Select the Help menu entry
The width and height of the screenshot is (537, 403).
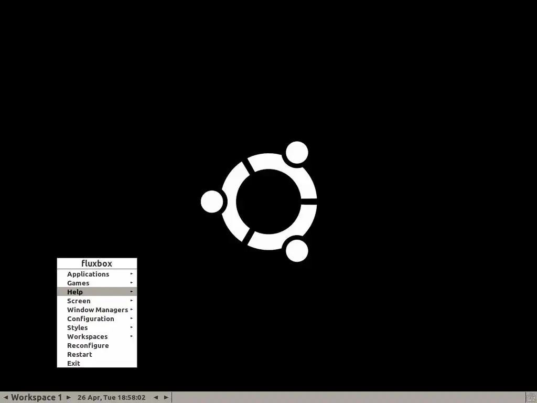click(x=97, y=292)
